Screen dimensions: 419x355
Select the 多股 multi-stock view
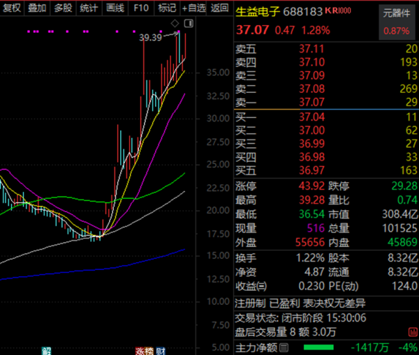tap(63, 8)
